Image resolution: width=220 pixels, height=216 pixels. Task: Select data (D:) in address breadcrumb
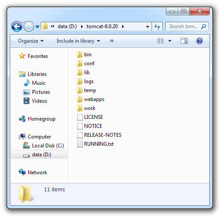67,26
